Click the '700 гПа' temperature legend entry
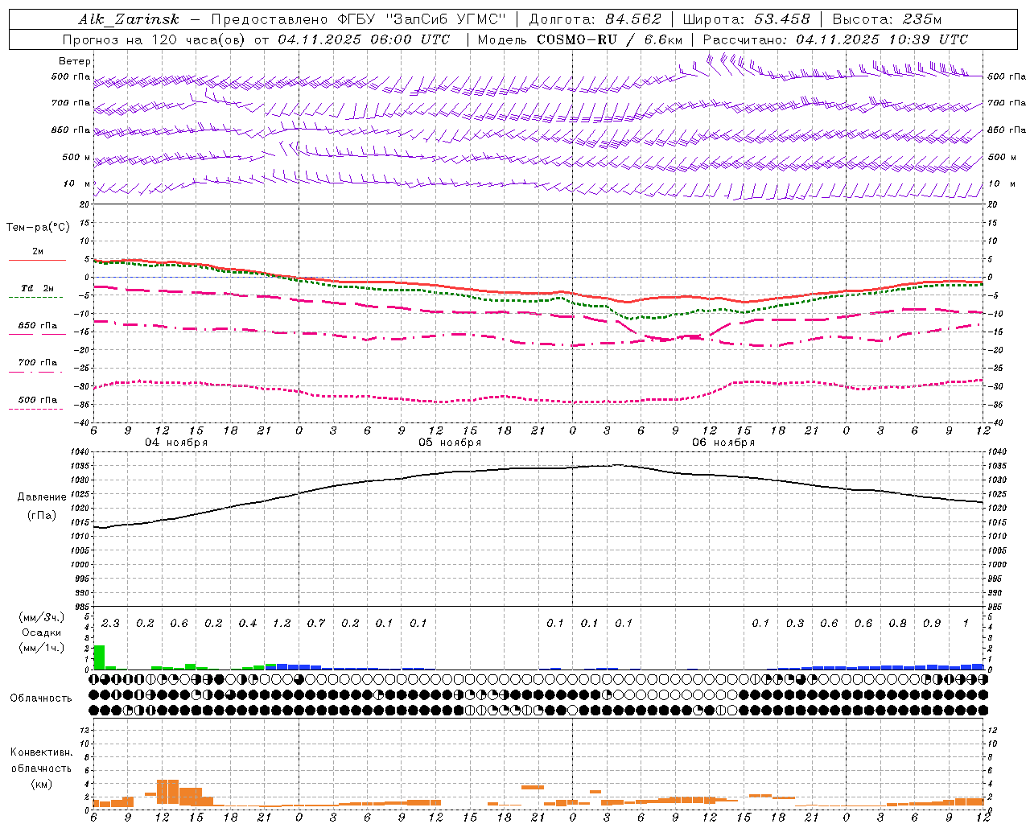The width and height of the screenshot is (1030, 824). click(38, 363)
